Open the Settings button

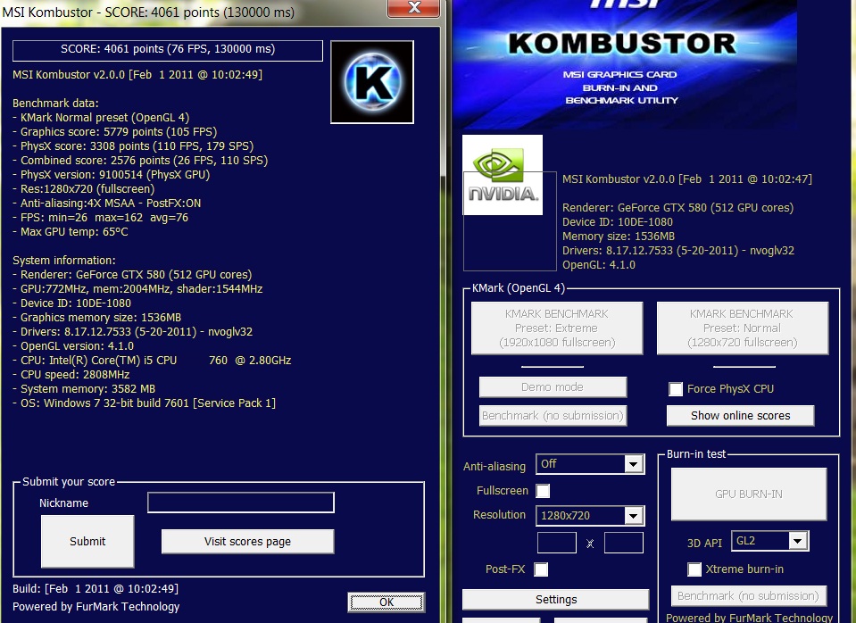pos(556,600)
